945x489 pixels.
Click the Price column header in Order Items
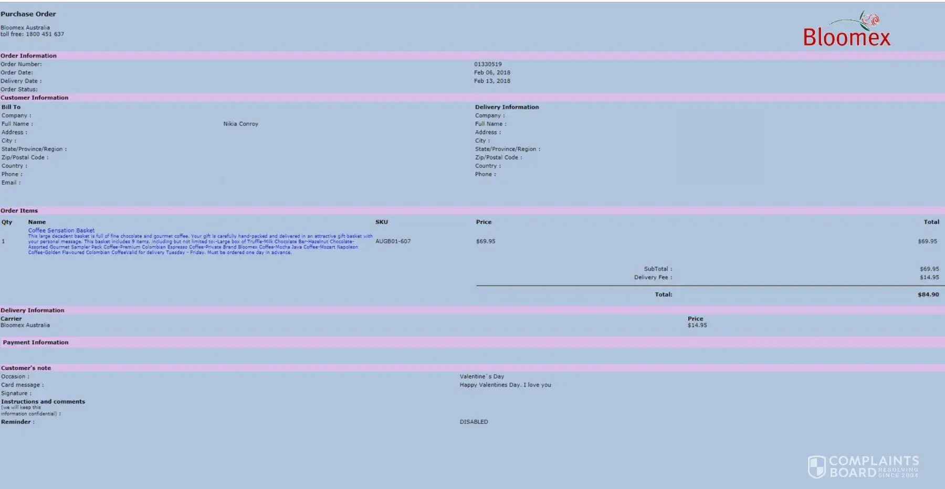tap(484, 222)
